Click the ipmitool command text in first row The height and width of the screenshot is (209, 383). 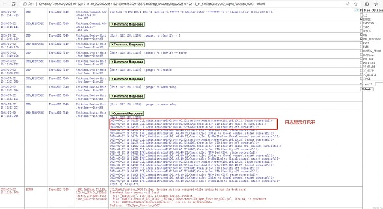point(191,12)
